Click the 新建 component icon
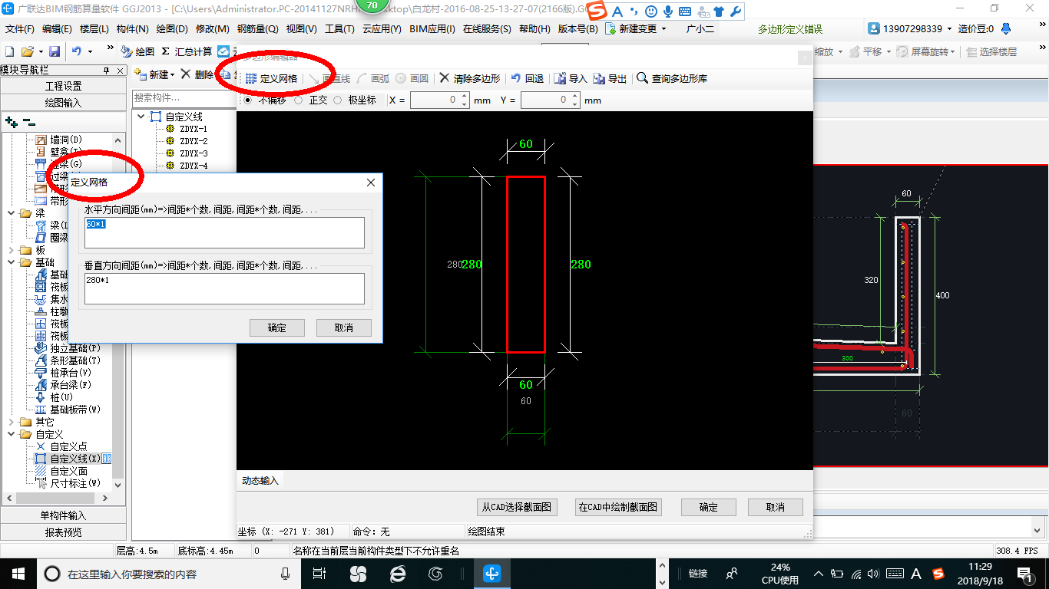Image resolution: width=1049 pixels, height=589 pixels. [x=141, y=74]
